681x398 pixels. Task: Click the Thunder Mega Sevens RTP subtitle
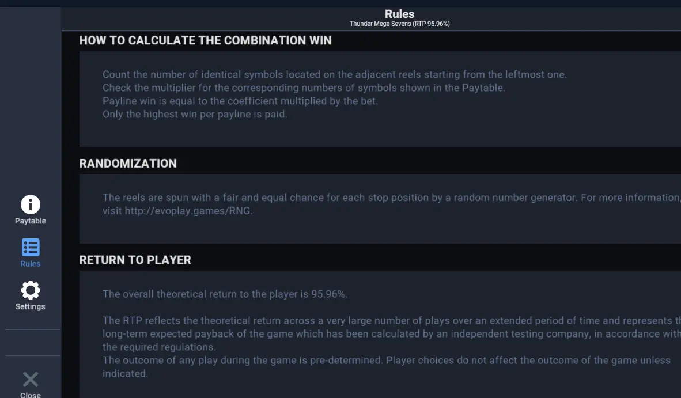click(x=400, y=24)
